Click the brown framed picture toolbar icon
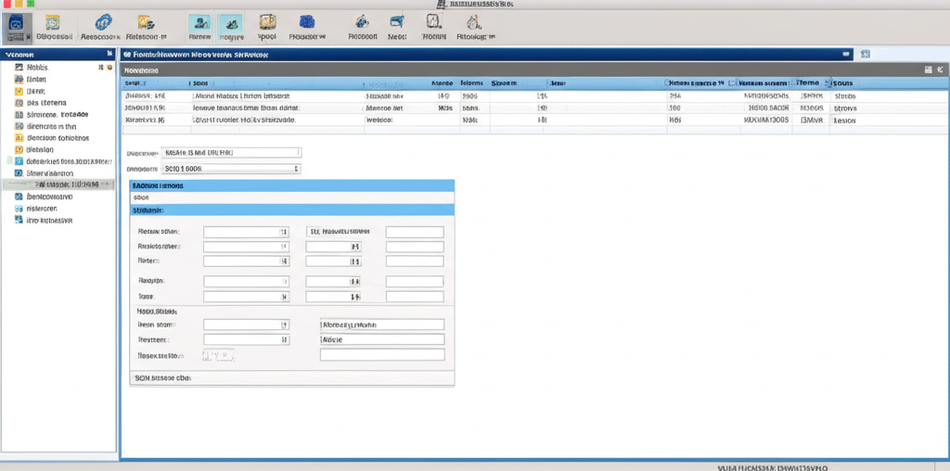The width and height of the screenshot is (950, 471). (x=267, y=22)
